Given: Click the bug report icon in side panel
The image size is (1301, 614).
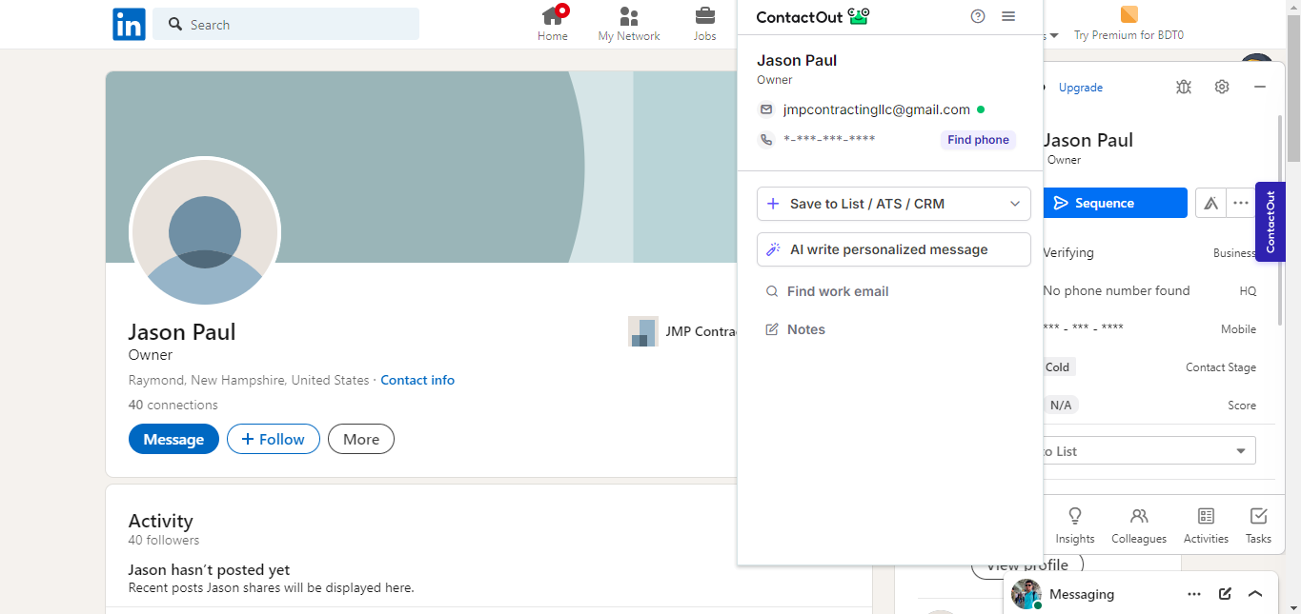Looking at the screenshot, I should coord(1184,87).
